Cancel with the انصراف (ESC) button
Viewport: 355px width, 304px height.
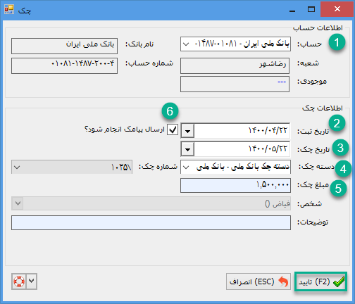click(x=259, y=281)
